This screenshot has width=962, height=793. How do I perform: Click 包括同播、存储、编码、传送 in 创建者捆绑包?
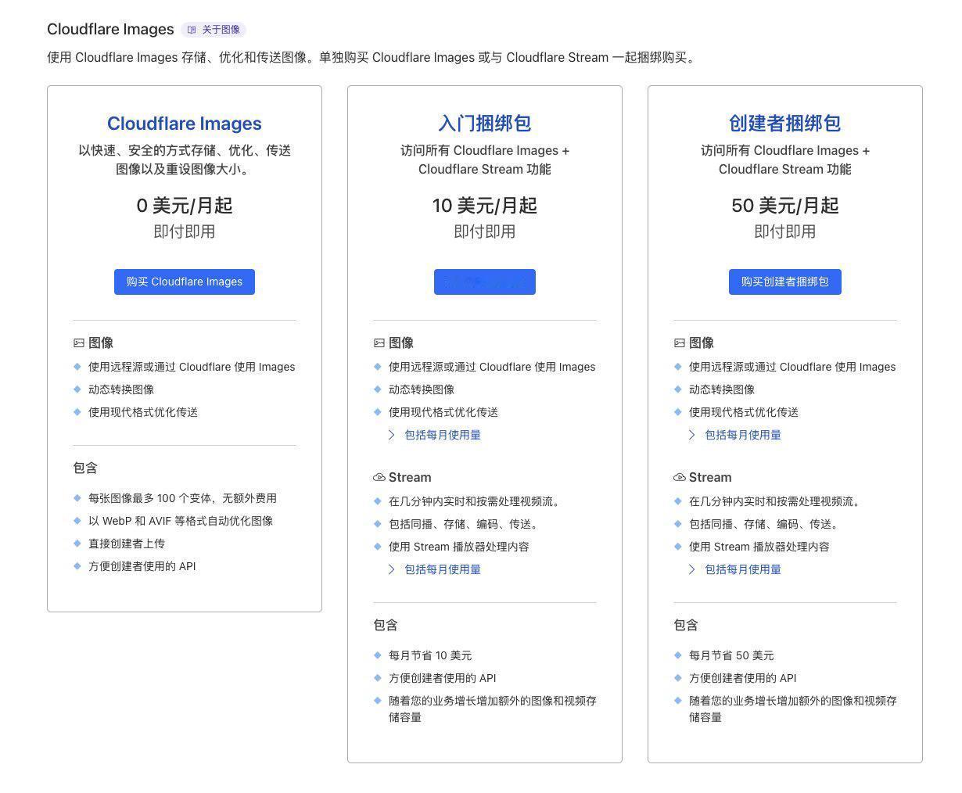[x=763, y=524]
